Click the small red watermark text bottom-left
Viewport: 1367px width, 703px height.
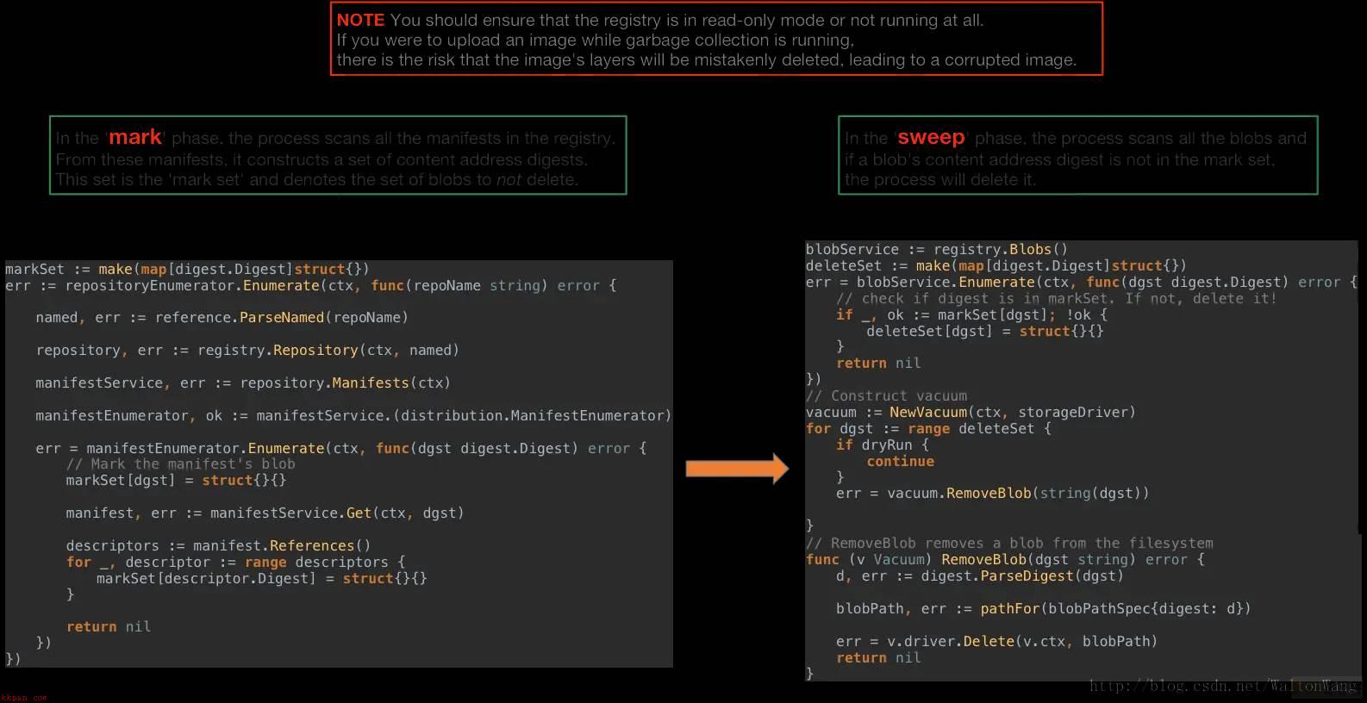[23, 698]
